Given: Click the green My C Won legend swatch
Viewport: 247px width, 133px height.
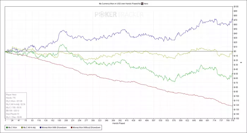Looking at the screenshot, I should 7,127.
